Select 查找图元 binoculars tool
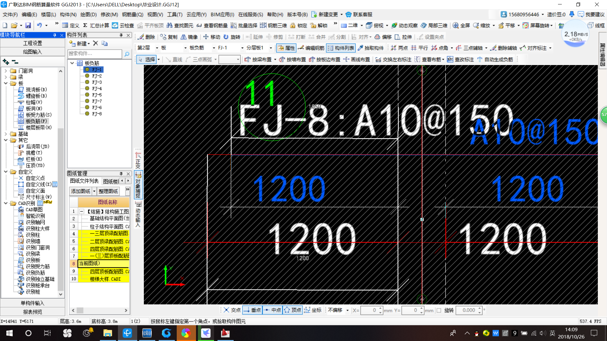The height and width of the screenshot is (341, 607). pyautogui.click(x=180, y=26)
